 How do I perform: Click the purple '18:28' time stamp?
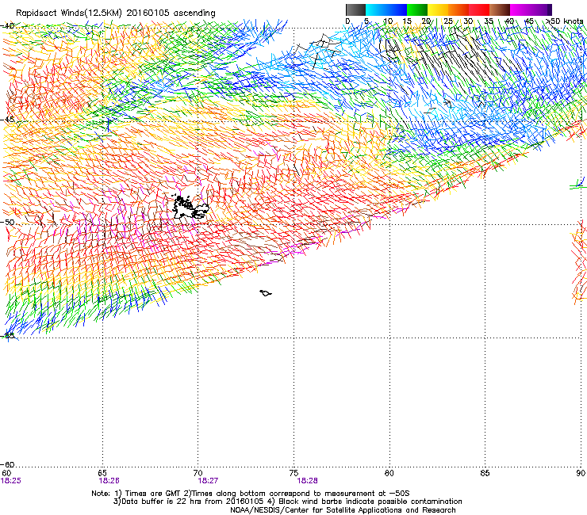(307, 481)
